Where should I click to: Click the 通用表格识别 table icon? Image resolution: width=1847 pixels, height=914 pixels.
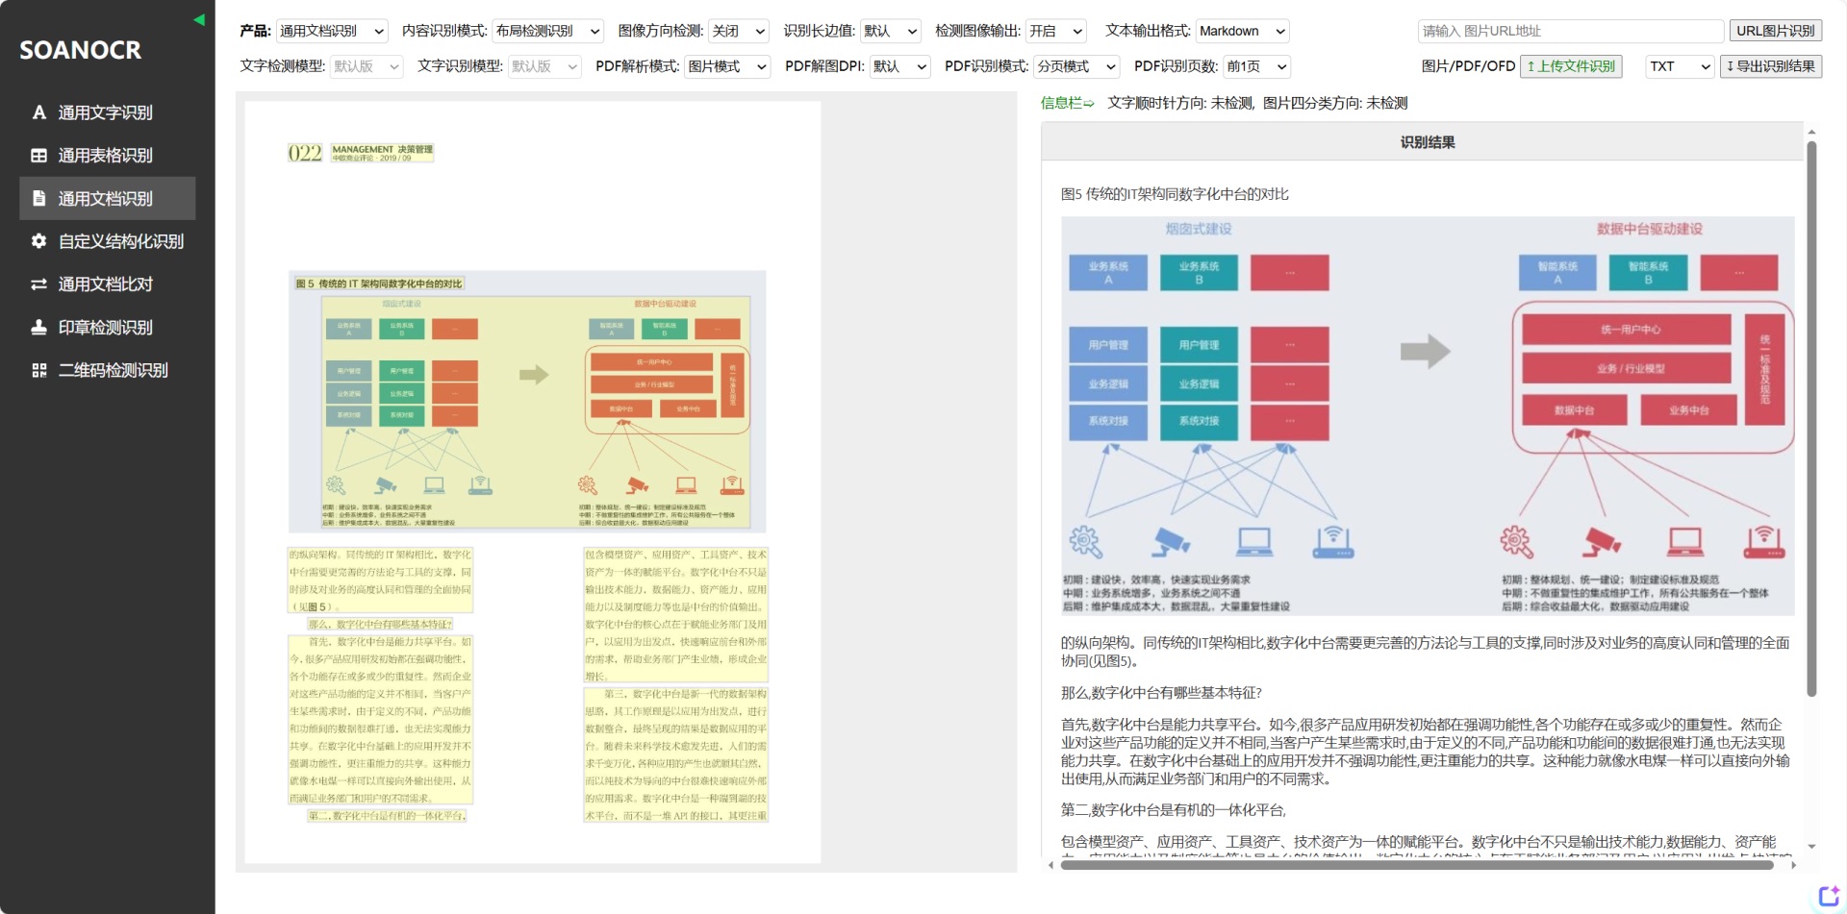tap(39, 156)
